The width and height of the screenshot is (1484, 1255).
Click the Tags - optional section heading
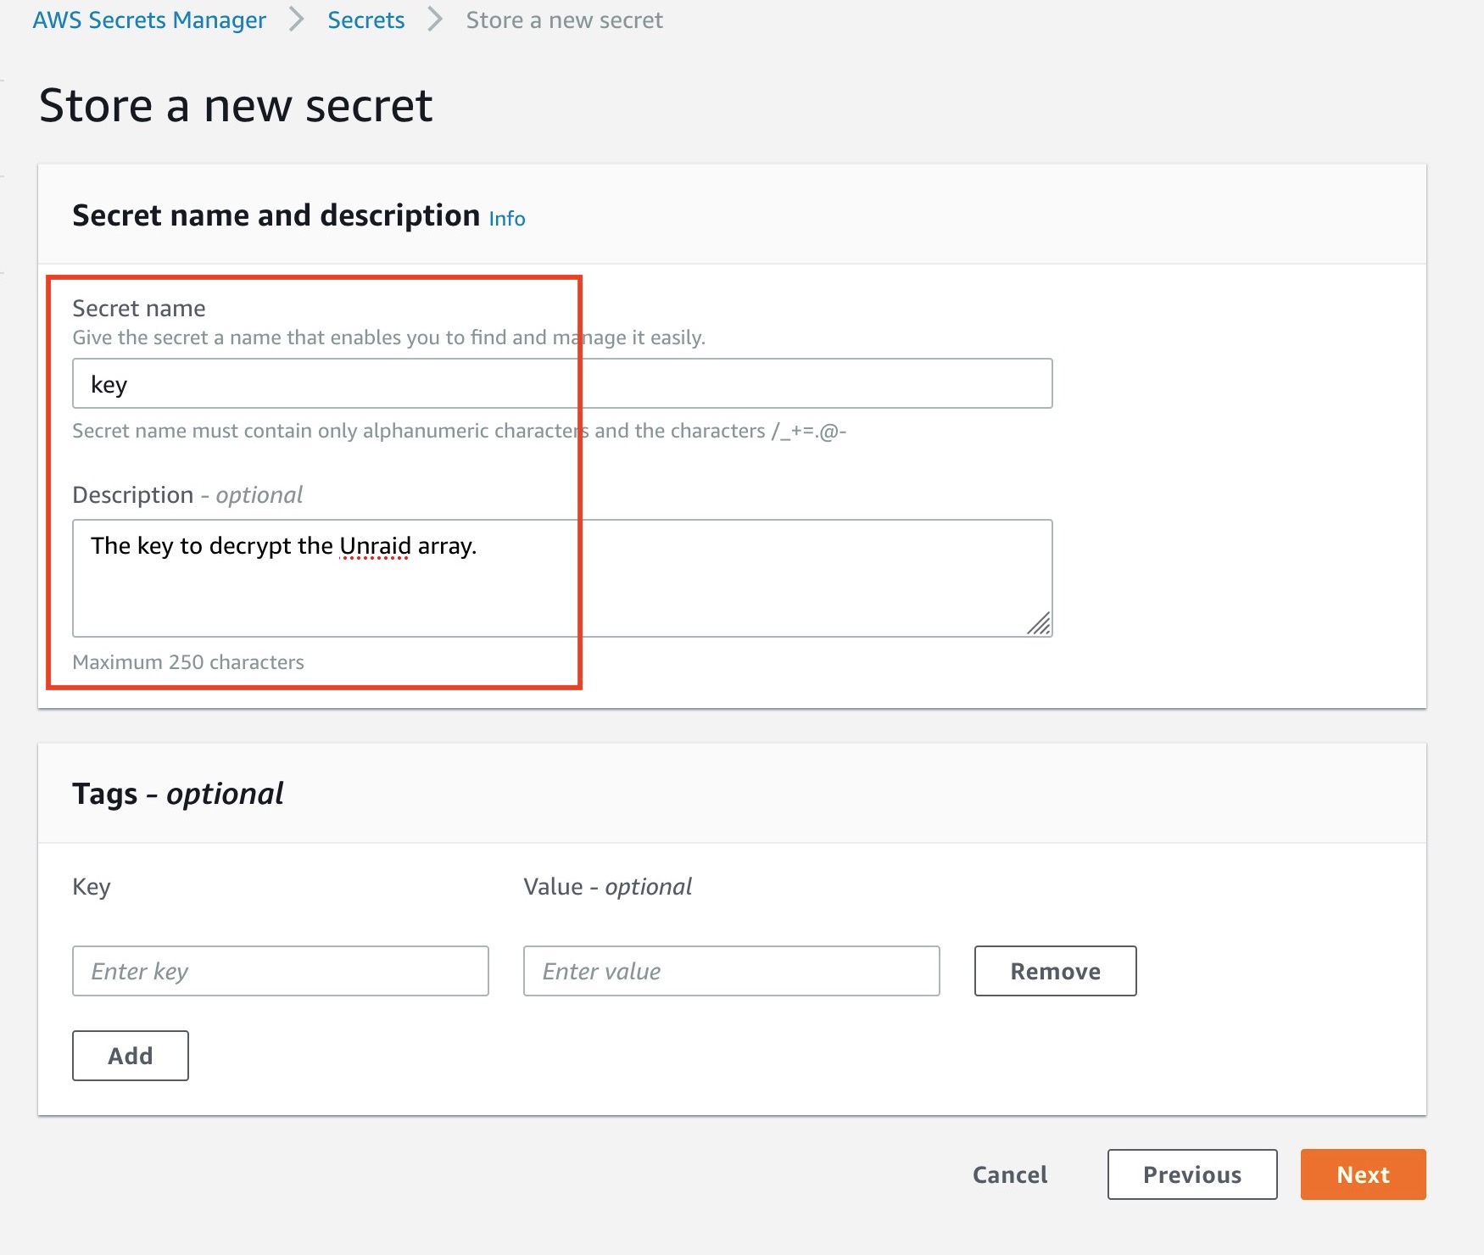coord(178,794)
